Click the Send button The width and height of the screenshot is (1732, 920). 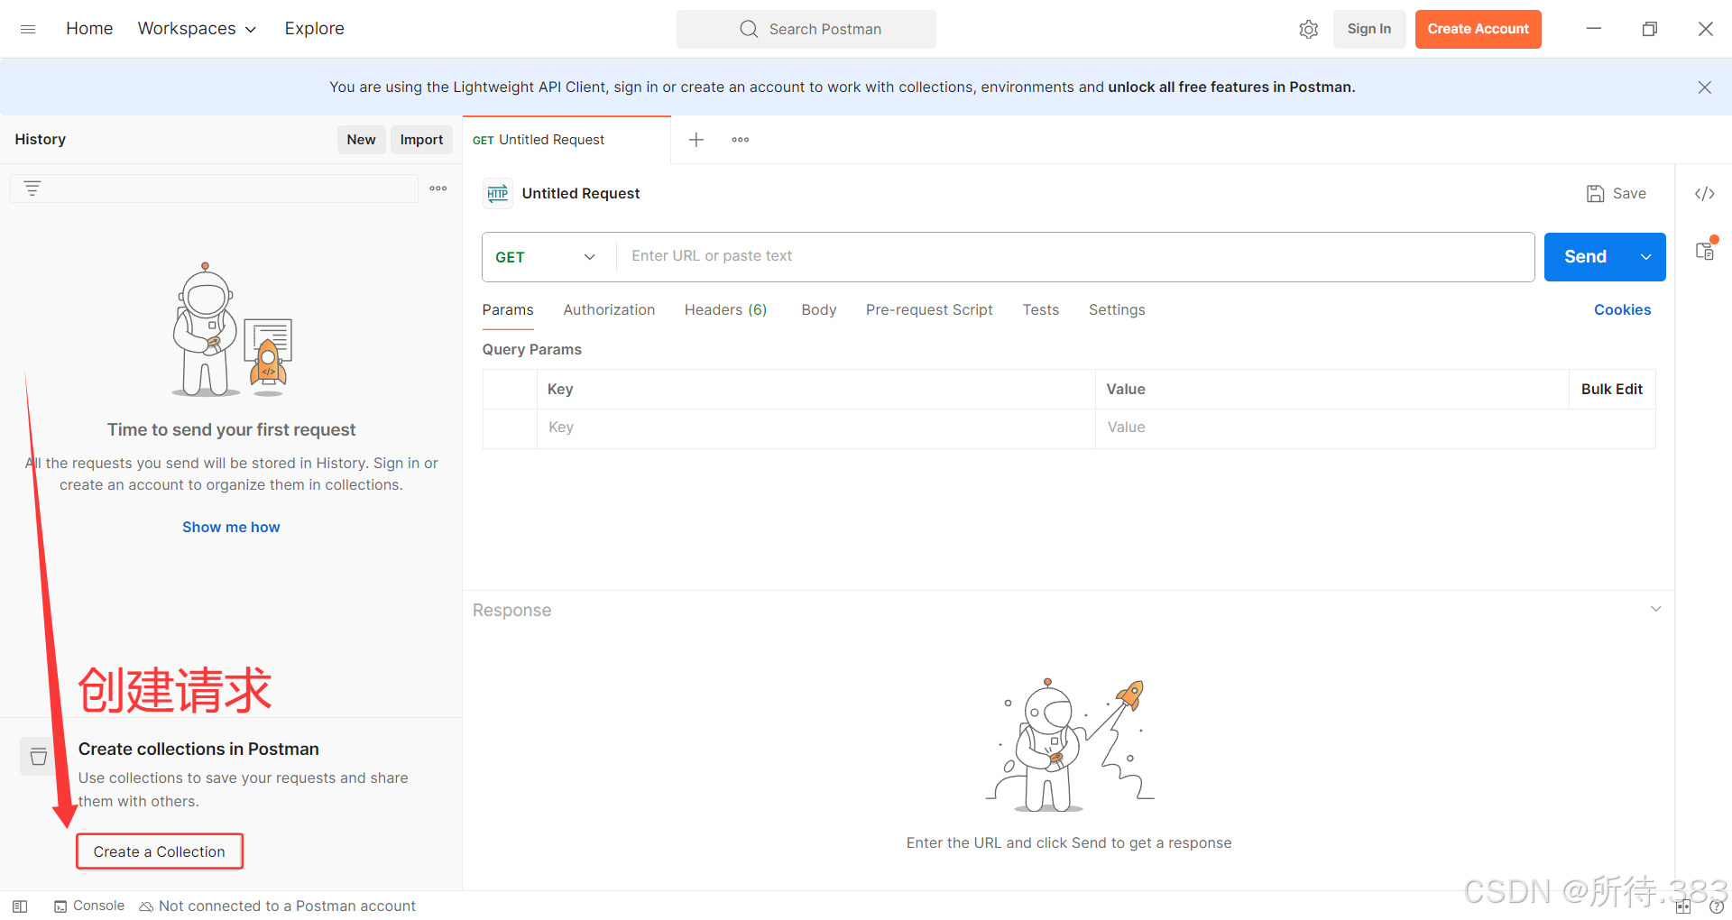tap(1585, 257)
